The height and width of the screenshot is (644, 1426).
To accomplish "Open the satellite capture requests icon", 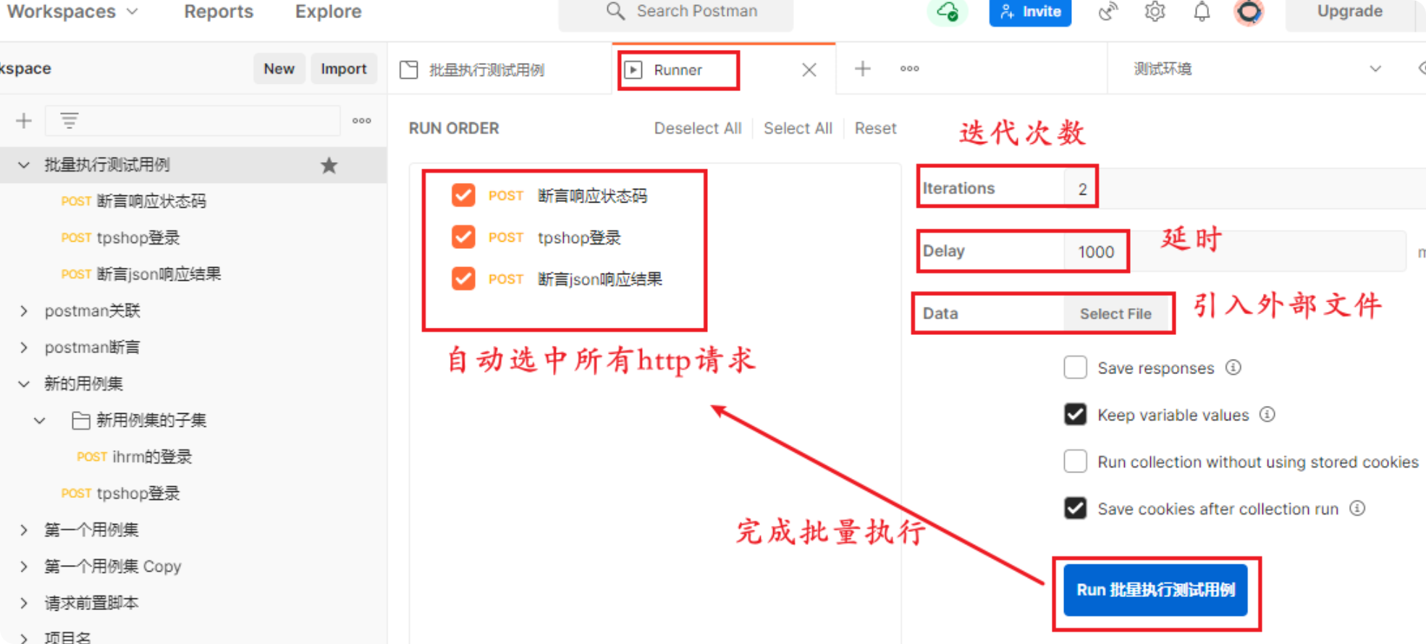I will (x=1108, y=12).
